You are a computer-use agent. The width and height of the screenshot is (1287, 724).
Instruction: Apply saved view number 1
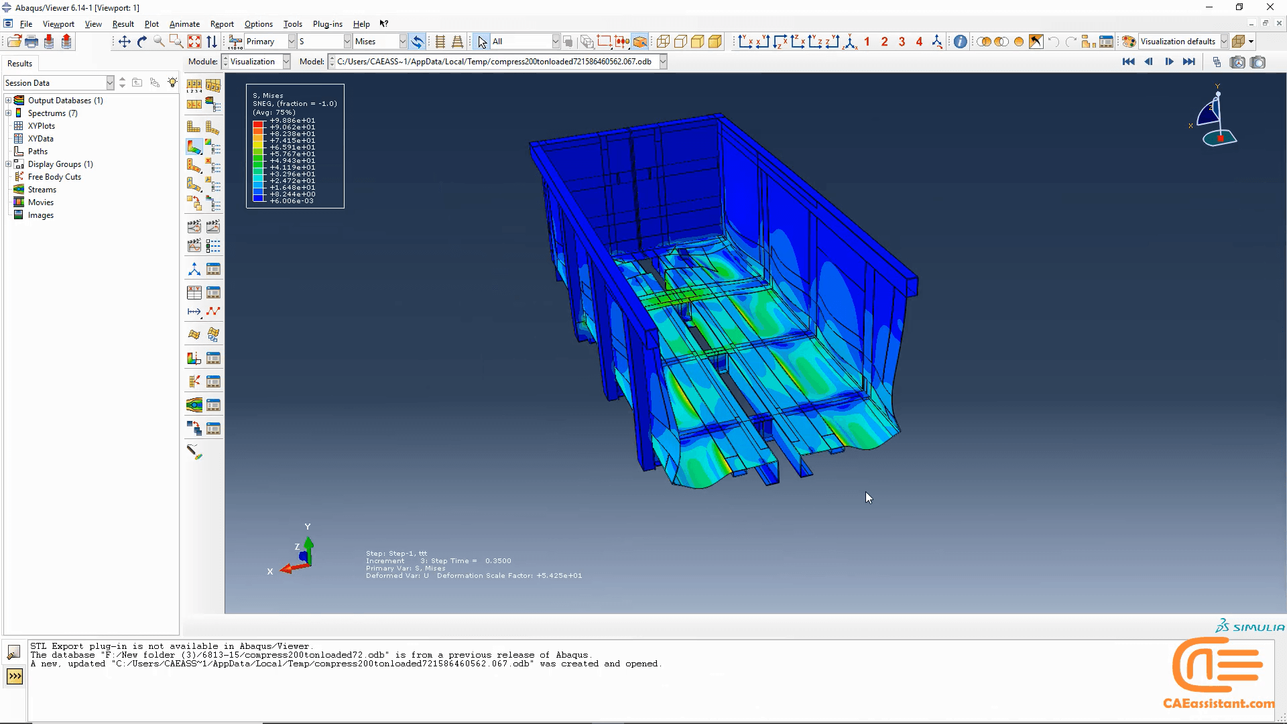[867, 42]
